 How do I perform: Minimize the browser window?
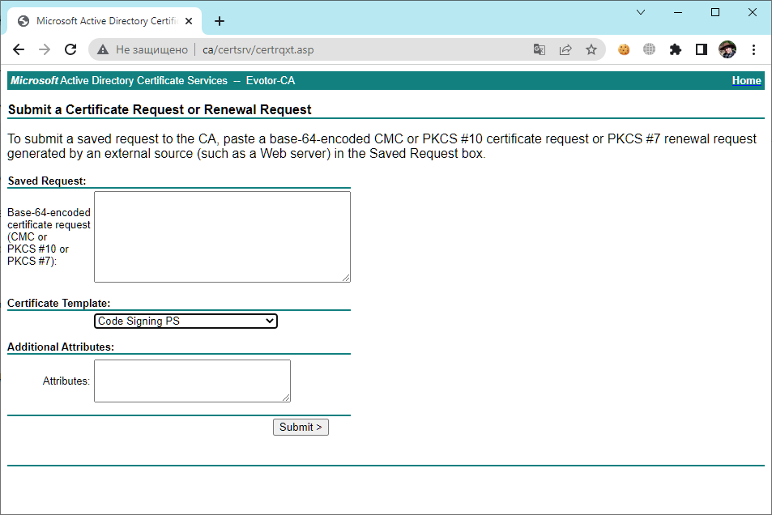point(678,12)
